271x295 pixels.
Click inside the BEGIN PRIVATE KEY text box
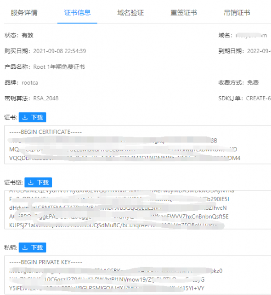[x=138, y=275]
